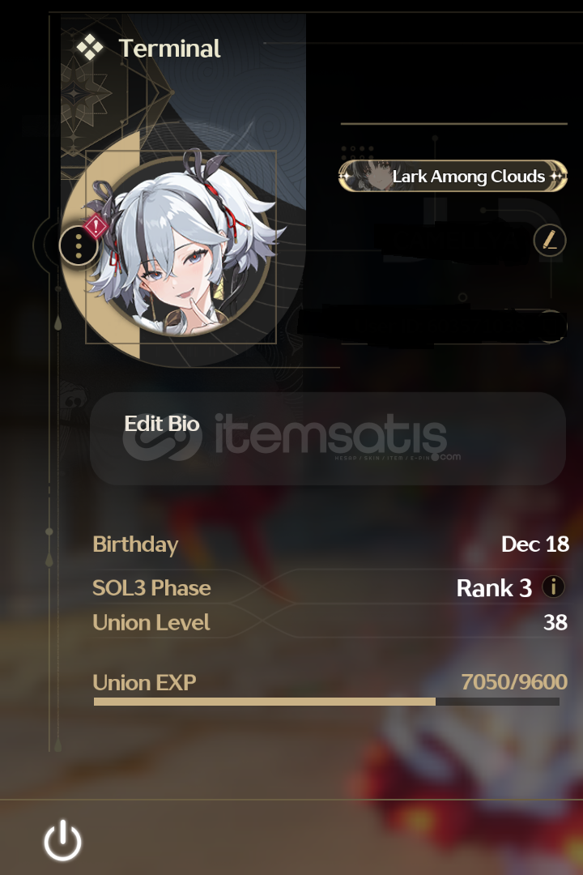The image size is (583, 875).
Task: Click the Union EXP progress bar
Action: click(x=326, y=702)
